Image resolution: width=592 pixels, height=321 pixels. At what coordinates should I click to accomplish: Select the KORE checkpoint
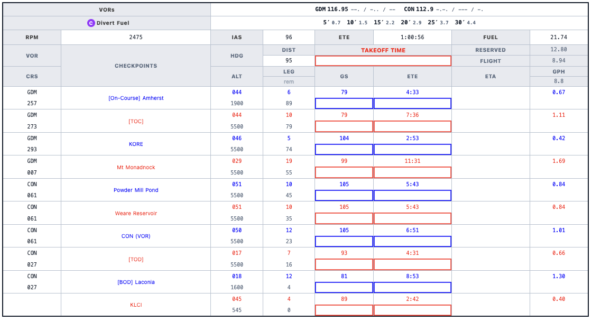click(136, 144)
